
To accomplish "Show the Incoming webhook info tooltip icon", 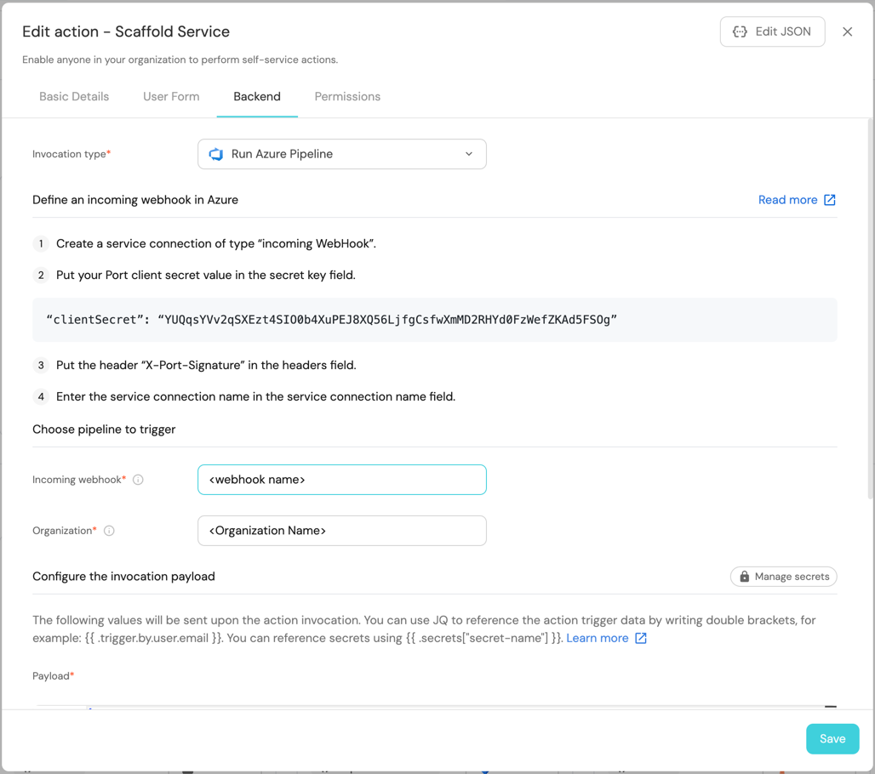I will [138, 480].
